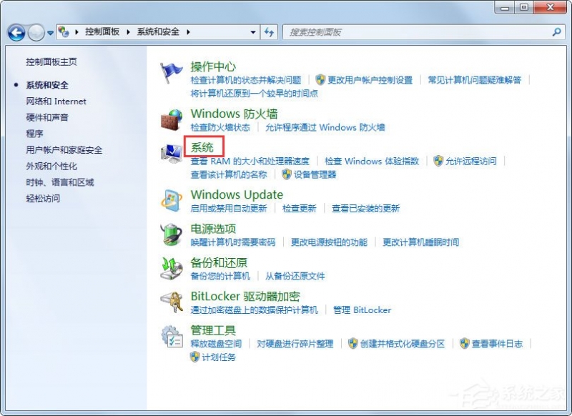Click the Backup and Restore icon
The image size is (572, 416).
pos(171,268)
